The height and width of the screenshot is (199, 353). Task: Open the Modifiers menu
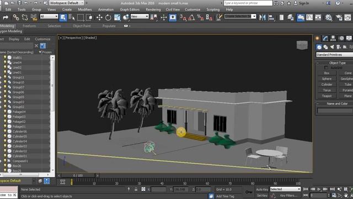point(84,9)
